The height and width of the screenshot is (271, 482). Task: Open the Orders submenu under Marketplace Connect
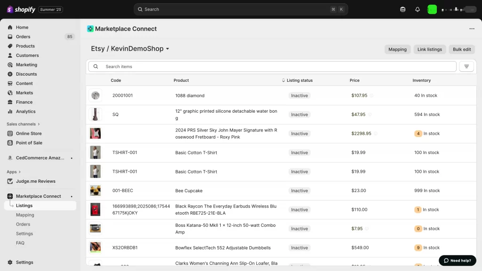[23, 225]
